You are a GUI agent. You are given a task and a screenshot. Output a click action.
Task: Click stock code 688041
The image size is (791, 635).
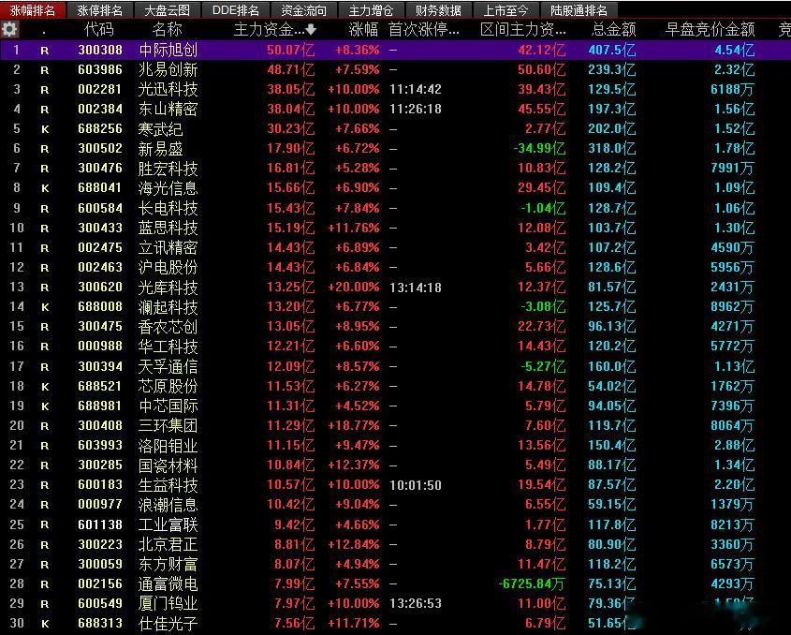pos(100,187)
